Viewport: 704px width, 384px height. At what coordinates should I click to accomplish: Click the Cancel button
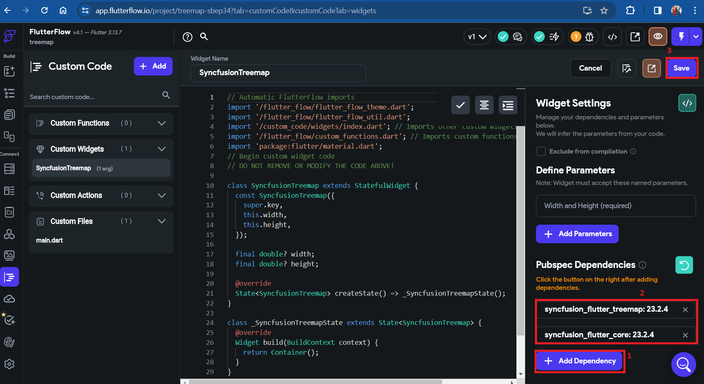click(590, 68)
